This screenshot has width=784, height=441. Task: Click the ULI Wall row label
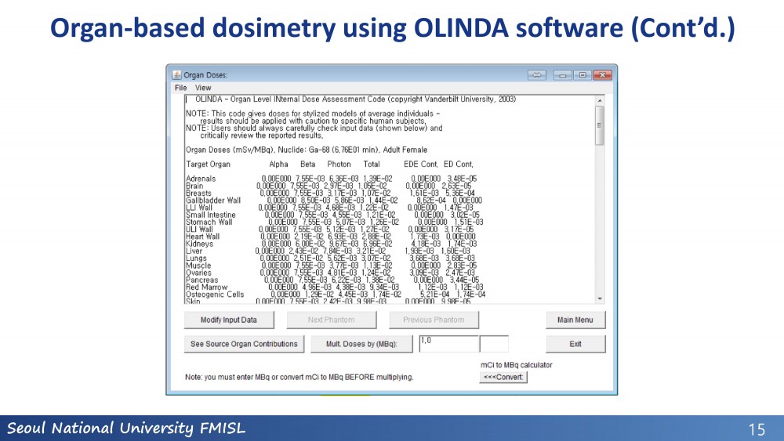click(x=199, y=230)
